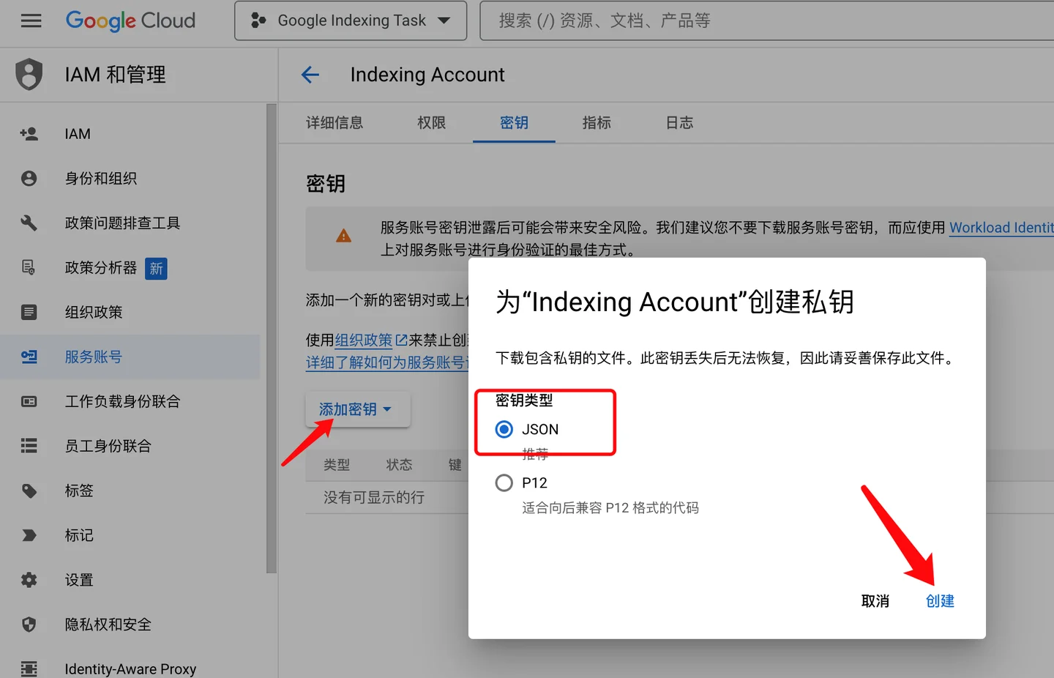This screenshot has height=678, width=1054.
Task: Click the Google Cloud logo
Action: click(130, 21)
